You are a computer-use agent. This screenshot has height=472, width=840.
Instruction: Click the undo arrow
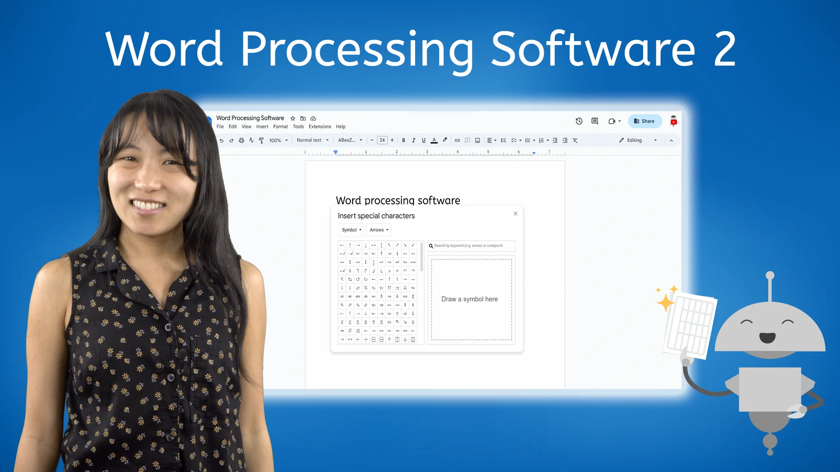coord(222,140)
